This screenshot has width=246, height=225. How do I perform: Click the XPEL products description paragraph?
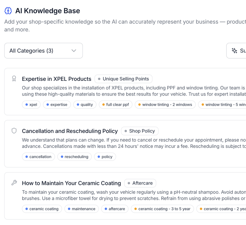(x=134, y=91)
